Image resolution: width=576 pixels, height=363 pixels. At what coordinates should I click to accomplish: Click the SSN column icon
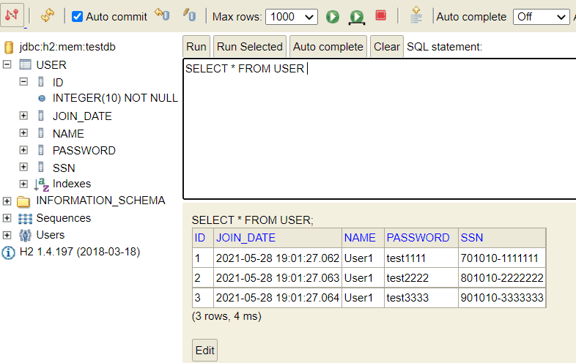click(x=41, y=167)
